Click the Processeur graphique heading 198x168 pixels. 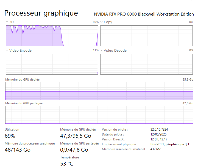point(41,13)
